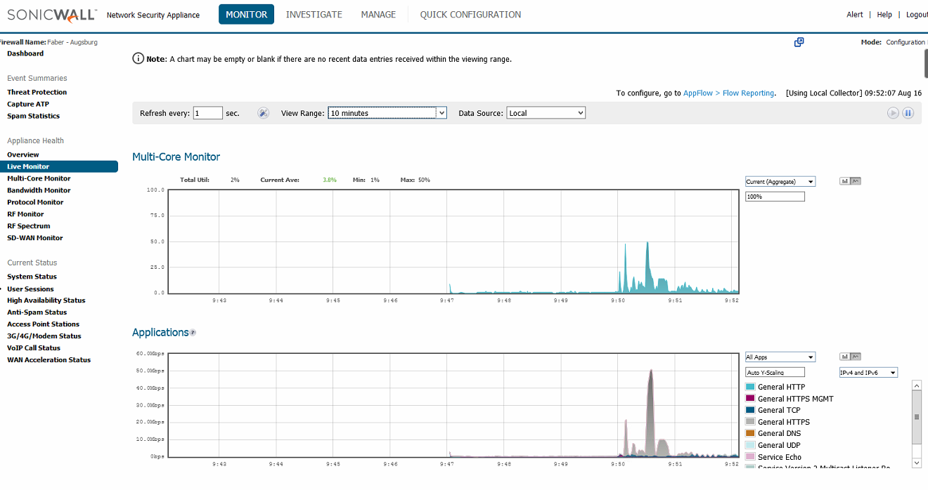
Task: Switch the Applications chart to bar view
Action: pos(844,357)
